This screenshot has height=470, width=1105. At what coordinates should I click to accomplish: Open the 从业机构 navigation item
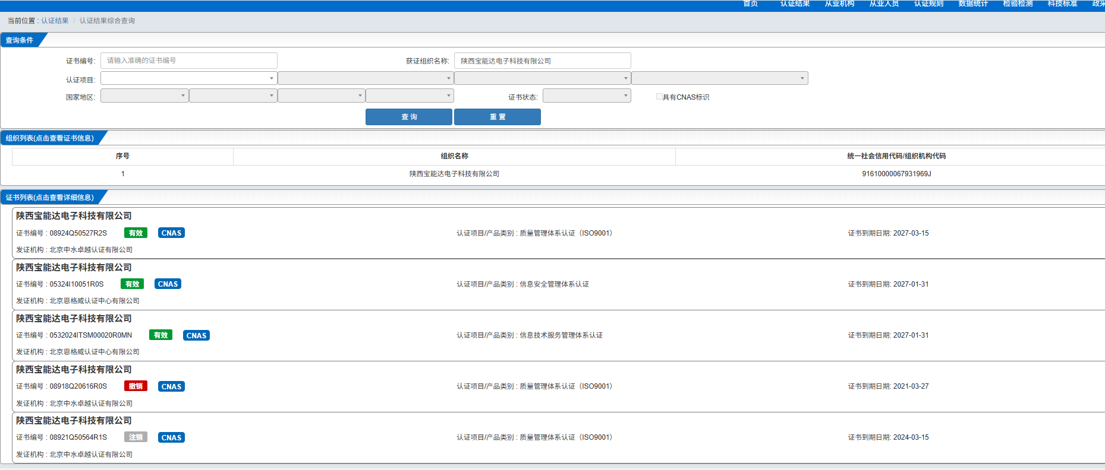point(839,4)
